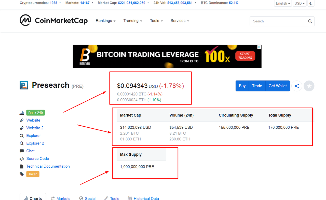Screen dimensions: 326x200
Task: Click the Charts tab chart icon
Action: click(26, 198)
